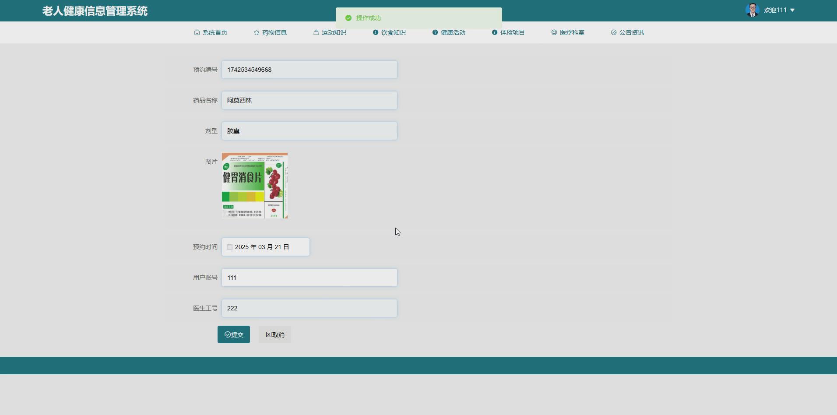Expand the 欢迎111 user dropdown arrow
The image size is (837, 415).
(792, 10)
